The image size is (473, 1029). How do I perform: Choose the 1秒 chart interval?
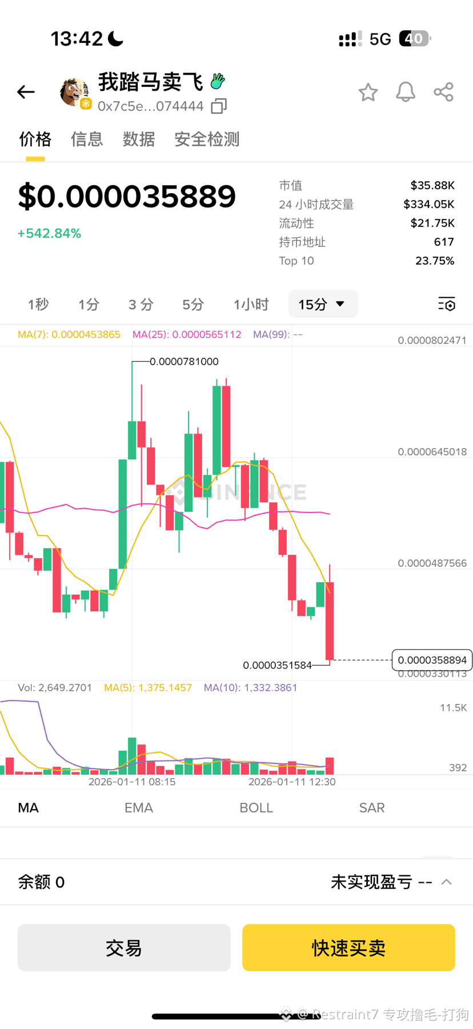tap(38, 305)
